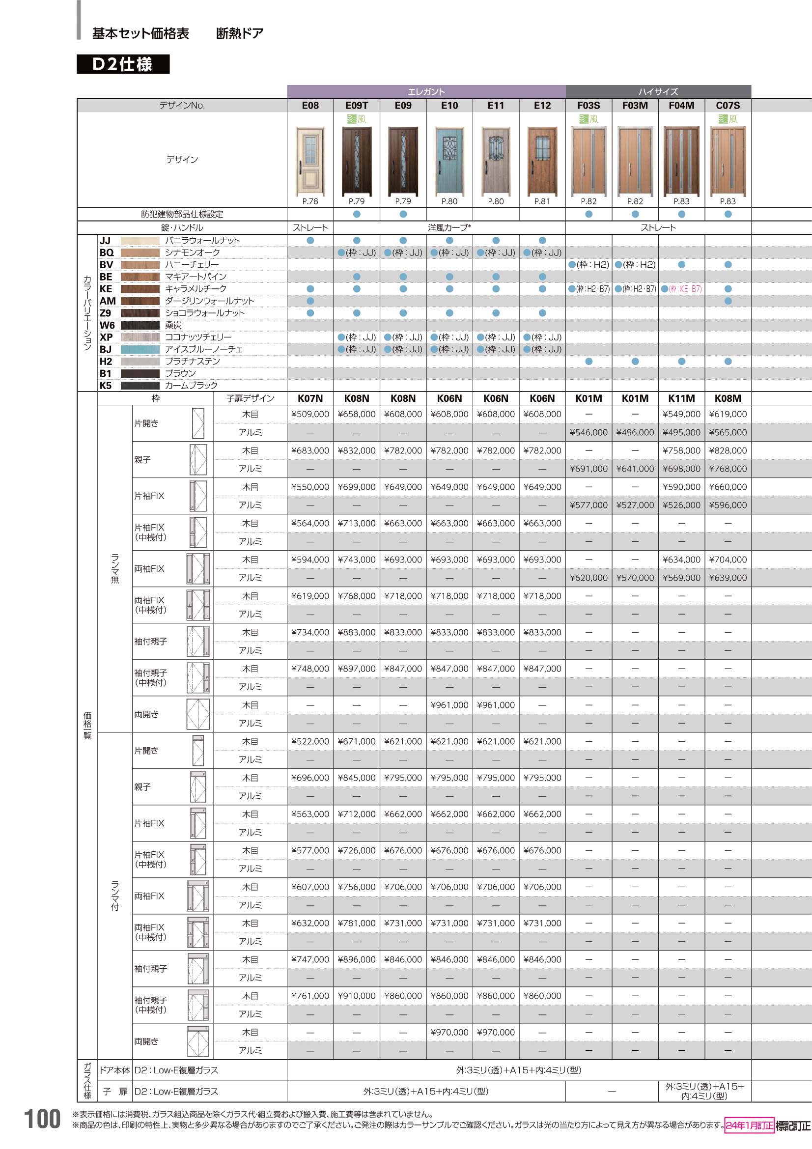This screenshot has height=1149, width=812.
Task: Click page number 100
Action: 43,1120
